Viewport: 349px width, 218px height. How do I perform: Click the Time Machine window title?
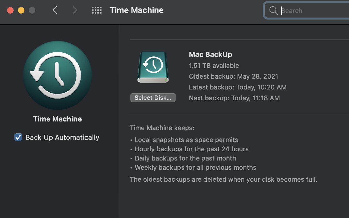tap(137, 10)
